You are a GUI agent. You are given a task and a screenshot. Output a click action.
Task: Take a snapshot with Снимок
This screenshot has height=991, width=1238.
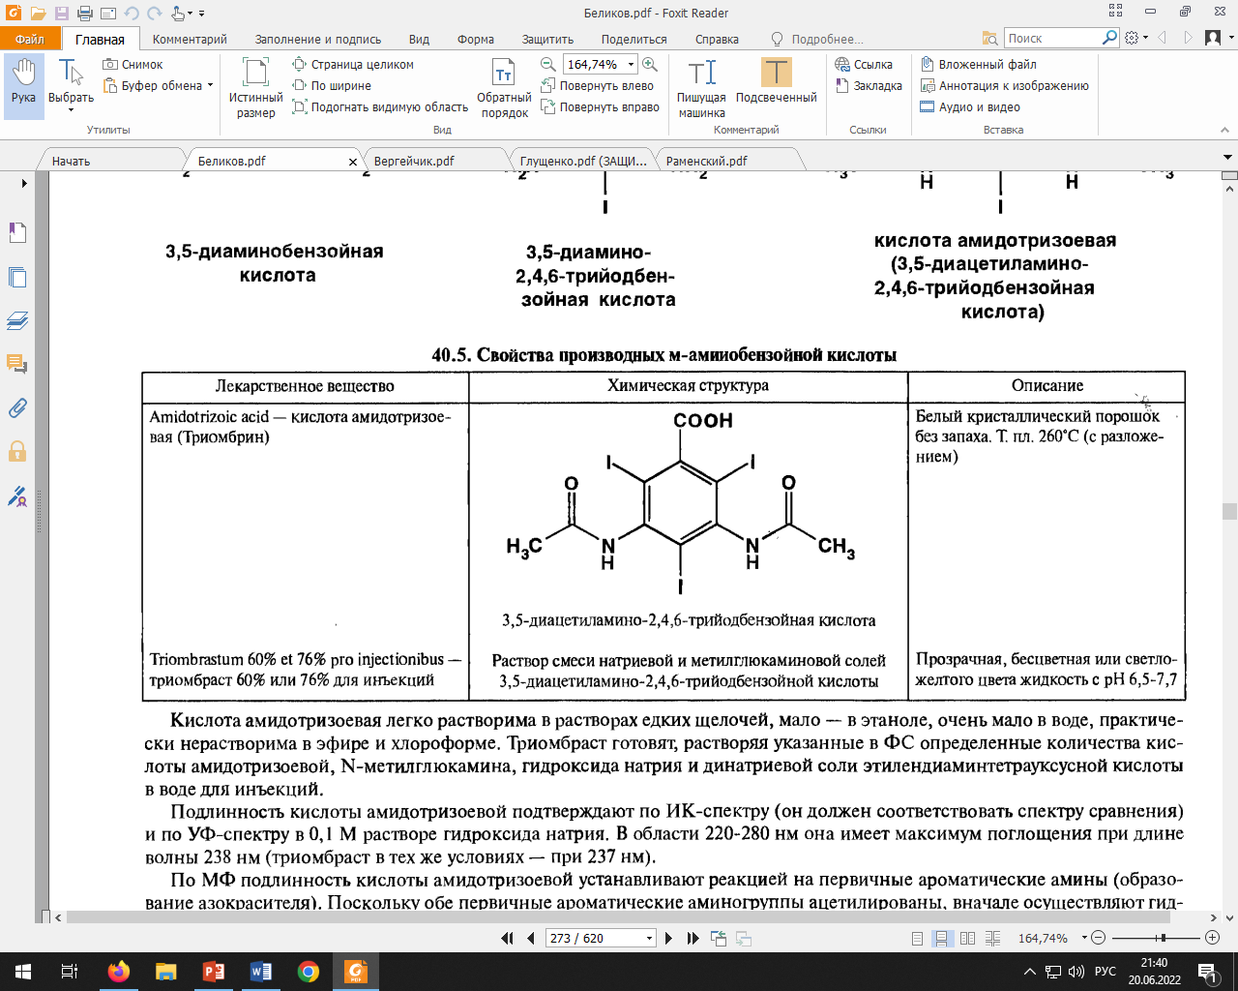point(133,65)
